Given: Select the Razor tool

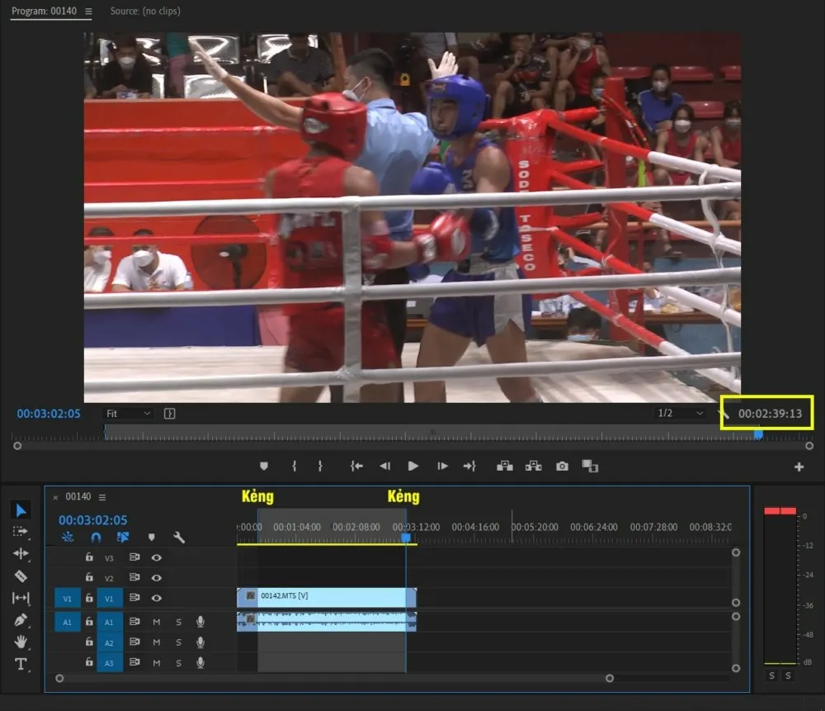Looking at the screenshot, I should 21,576.
